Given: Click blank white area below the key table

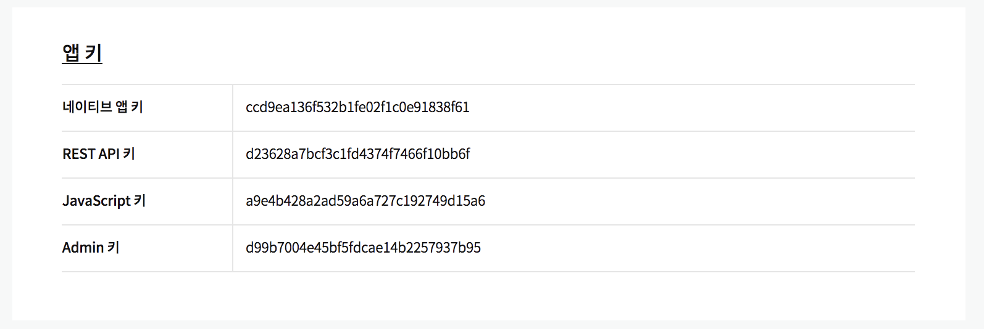Looking at the screenshot, I should (x=488, y=297).
